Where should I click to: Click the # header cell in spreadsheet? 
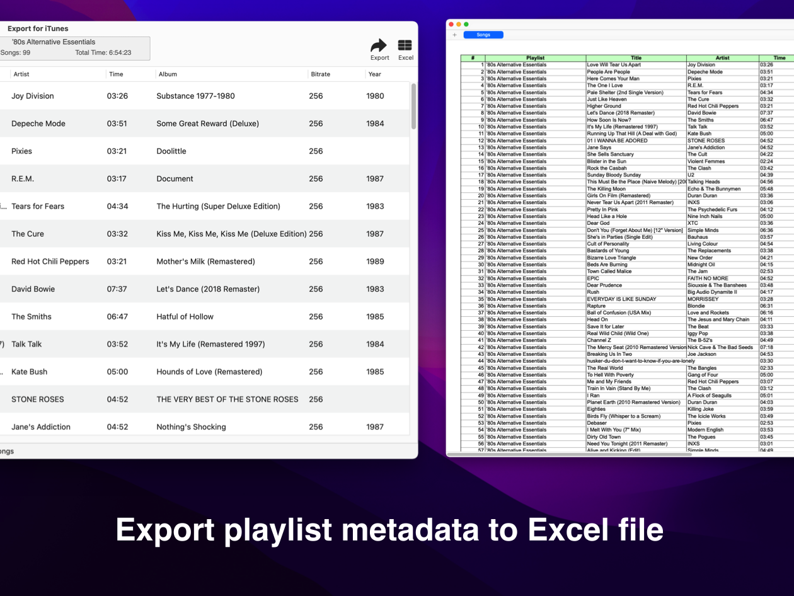[473, 58]
